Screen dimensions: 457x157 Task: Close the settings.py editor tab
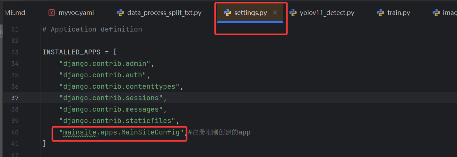point(275,13)
